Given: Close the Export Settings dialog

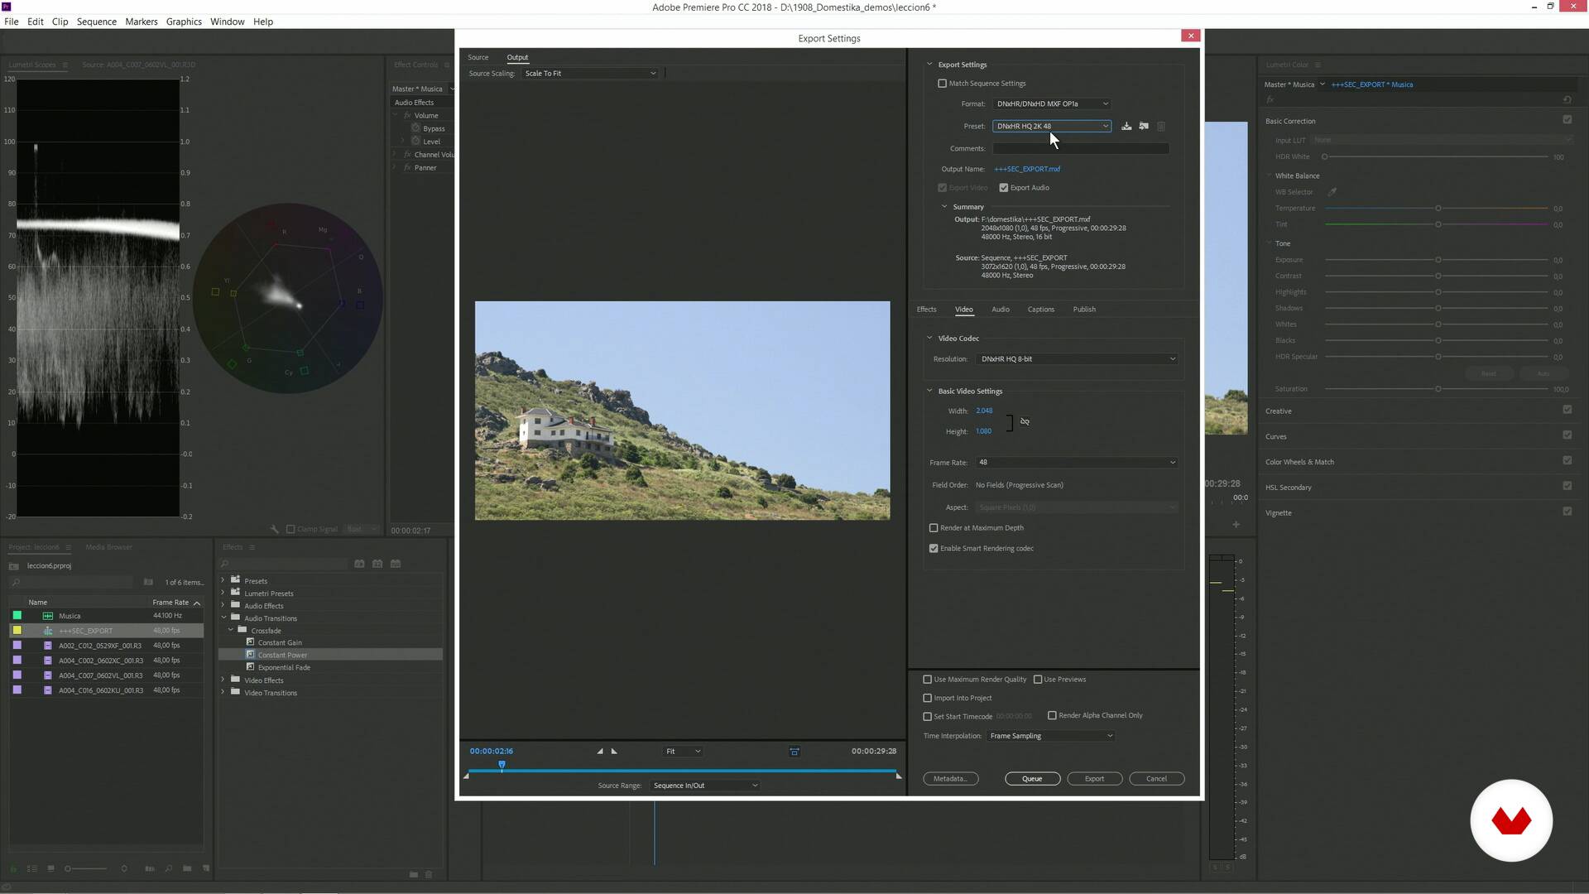Looking at the screenshot, I should (1191, 36).
